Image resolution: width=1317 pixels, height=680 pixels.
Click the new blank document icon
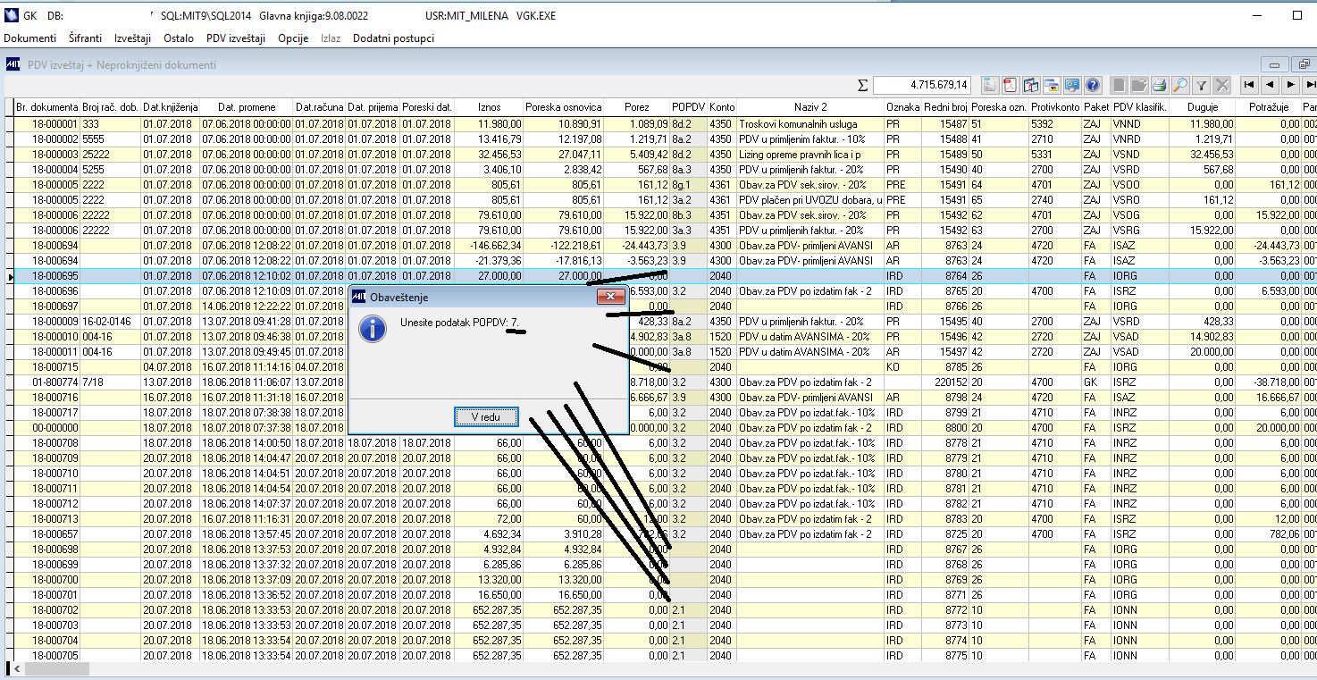[x=1118, y=85]
